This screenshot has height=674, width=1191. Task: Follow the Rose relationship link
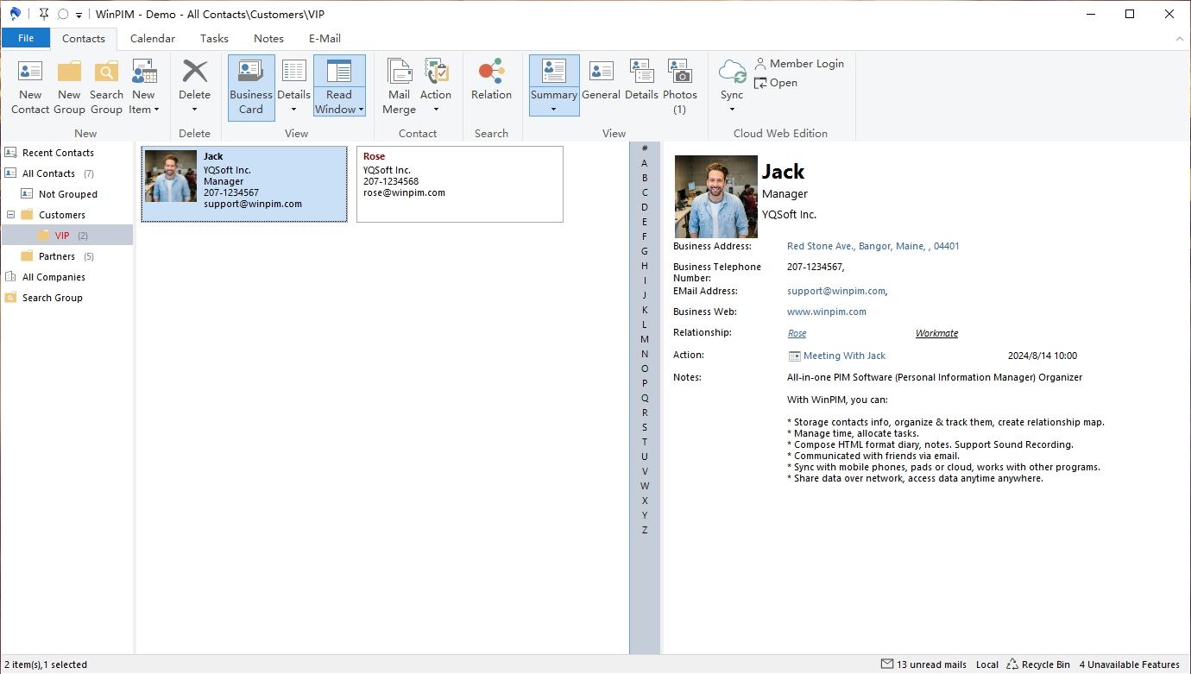(797, 333)
